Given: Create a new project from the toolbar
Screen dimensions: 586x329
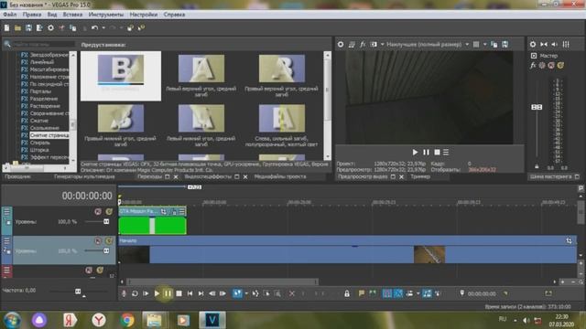Looking at the screenshot, I should 6,28.
